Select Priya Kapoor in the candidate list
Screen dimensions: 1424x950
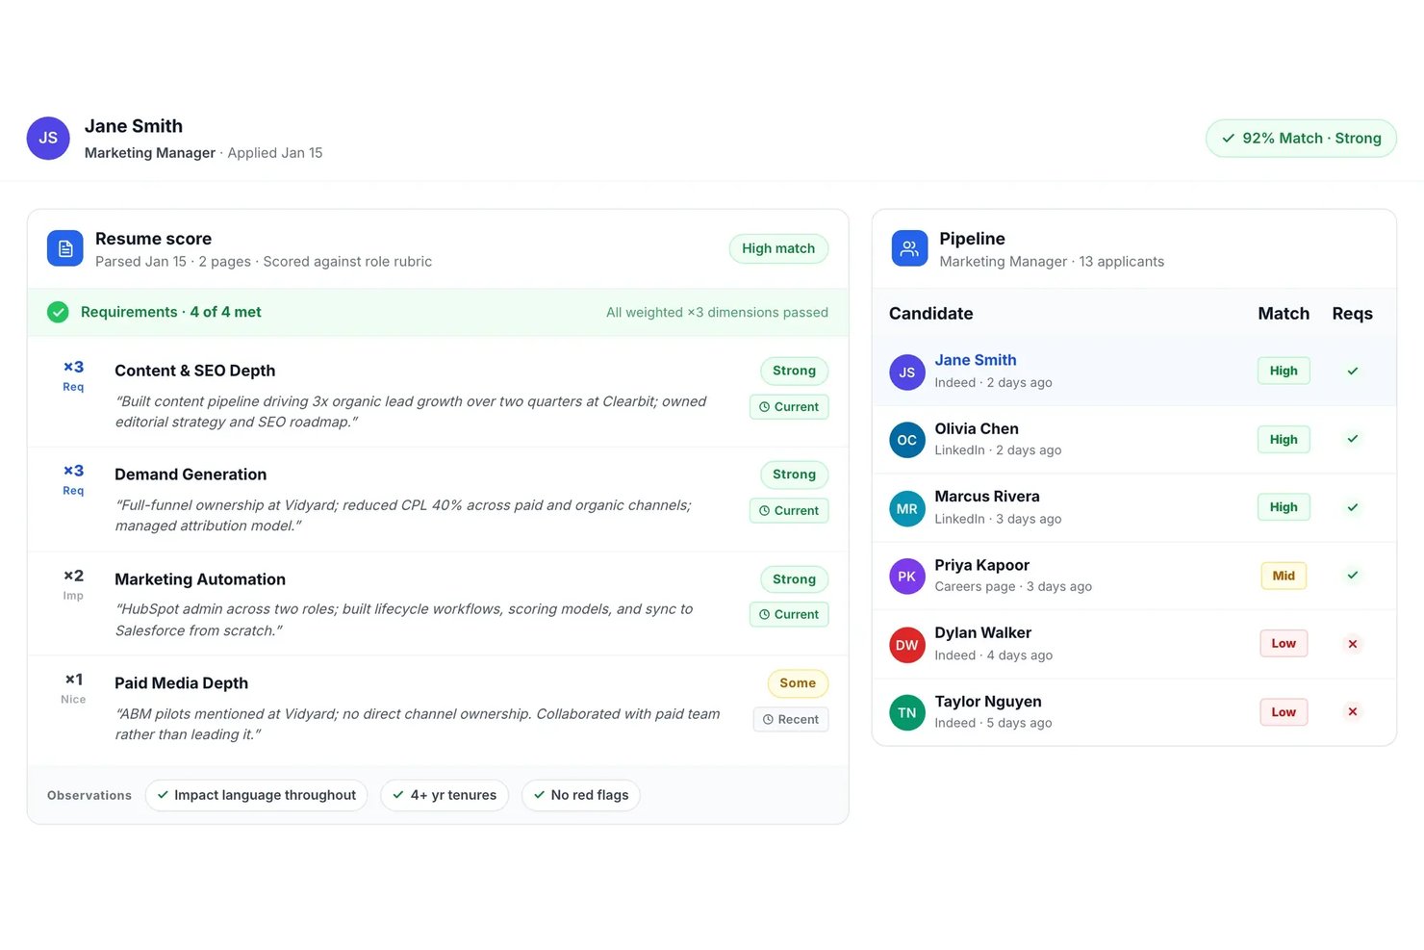[x=1133, y=577]
